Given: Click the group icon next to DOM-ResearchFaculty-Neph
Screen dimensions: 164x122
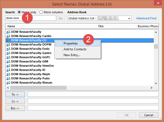Looking at the screenshot, I should point(8,74).
